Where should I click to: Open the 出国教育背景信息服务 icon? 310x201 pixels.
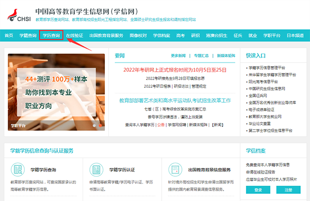click(175, 169)
